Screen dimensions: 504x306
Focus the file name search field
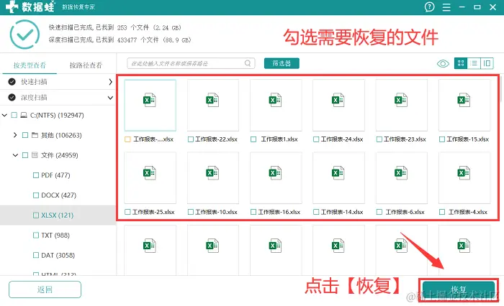coord(191,63)
